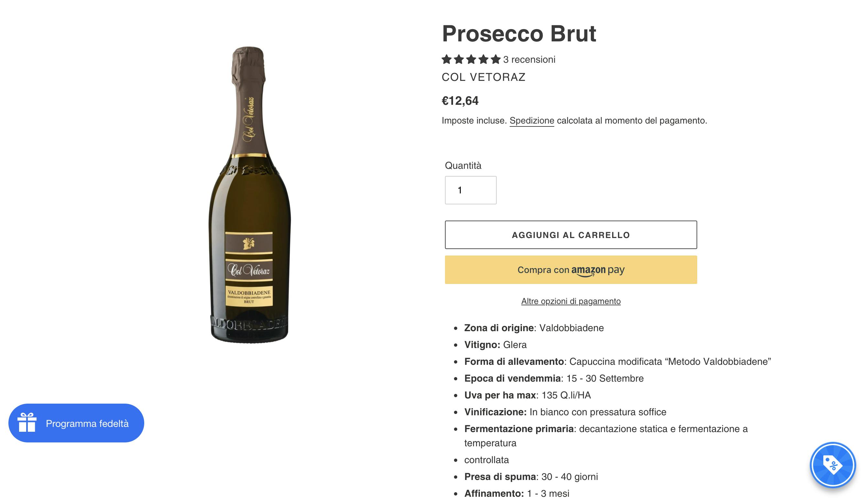
Task: Click the Col Vetoraz brand name
Action: coord(483,77)
